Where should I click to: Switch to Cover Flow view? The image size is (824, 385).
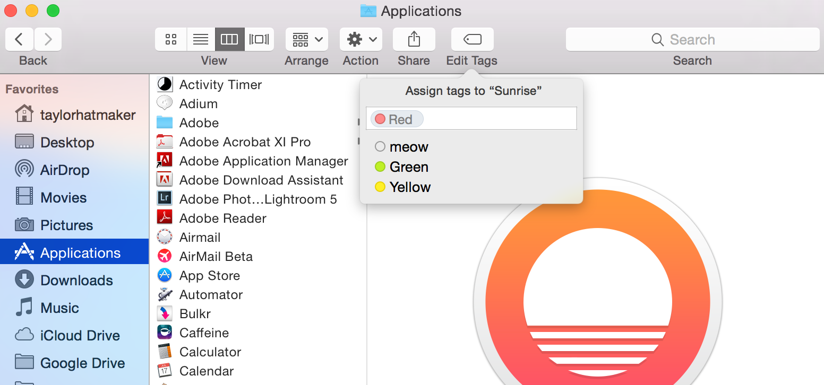(259, 39)
